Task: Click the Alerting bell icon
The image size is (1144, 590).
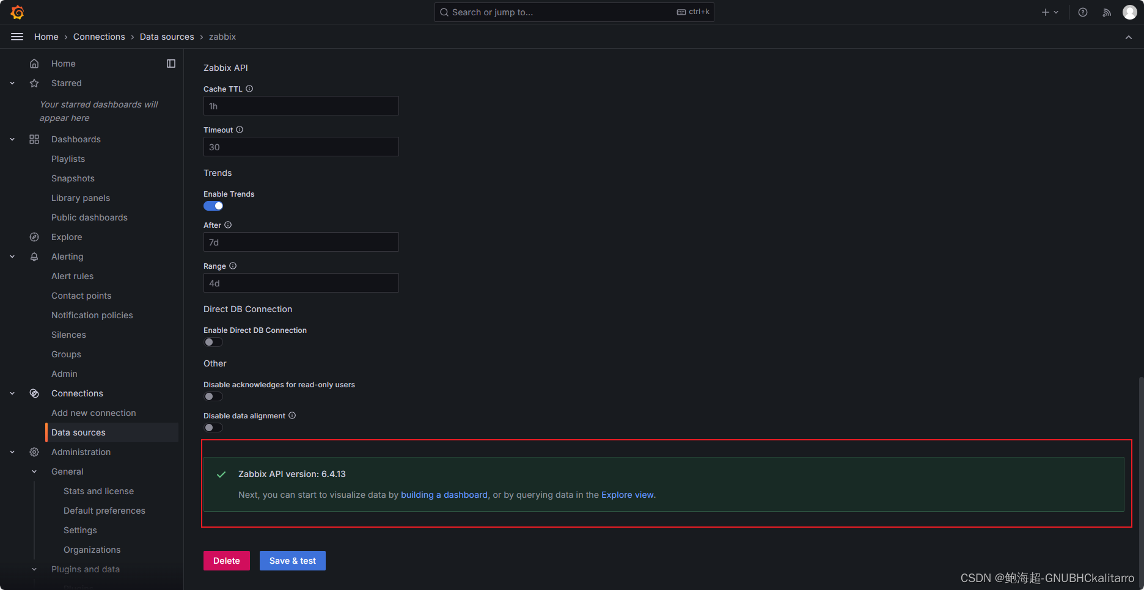Action: pyautogui.click(x=34, y=257)
